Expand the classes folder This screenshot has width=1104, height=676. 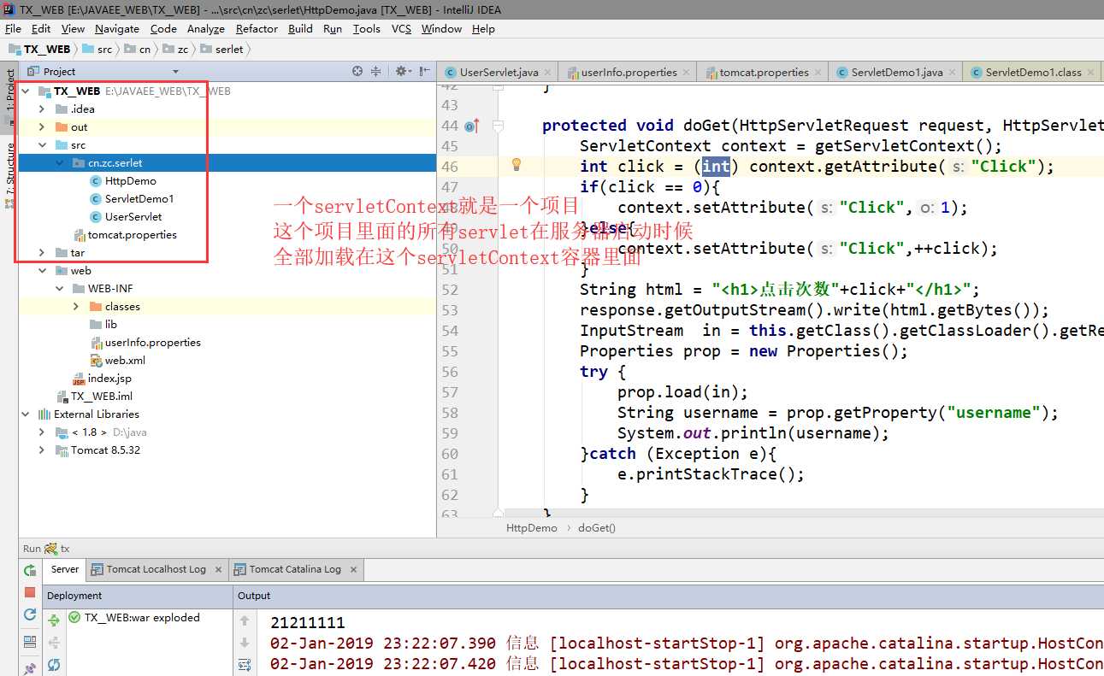76,307
